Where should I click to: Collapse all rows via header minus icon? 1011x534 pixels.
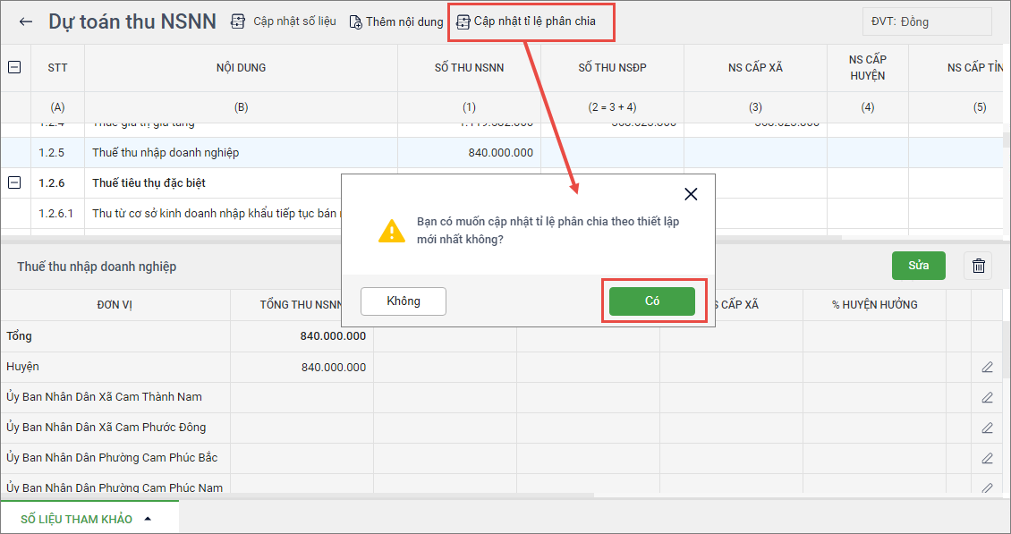[14, 67]
